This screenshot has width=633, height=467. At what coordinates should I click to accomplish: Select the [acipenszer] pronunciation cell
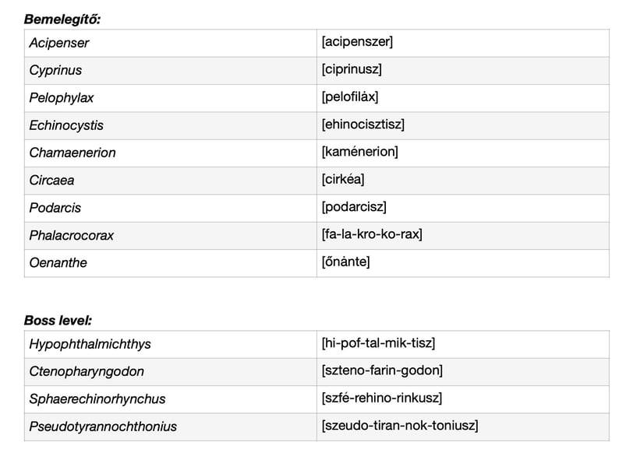click(x=357, y=42)
